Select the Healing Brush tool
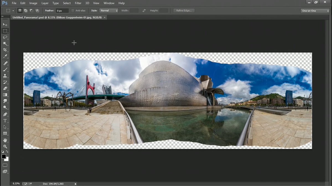Image resolution: width=332 pixels, height=186 pixels. click(5, 63)
